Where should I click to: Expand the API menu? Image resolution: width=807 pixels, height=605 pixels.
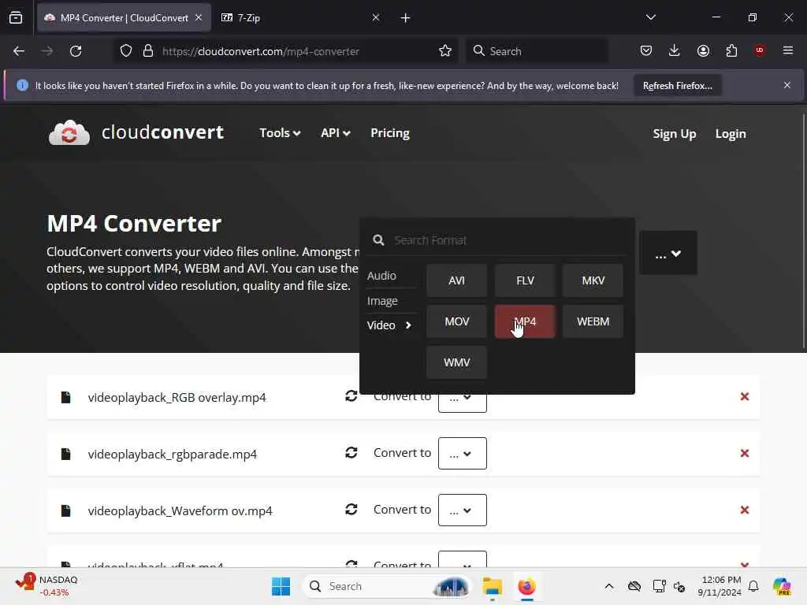[x=336, y=133]
